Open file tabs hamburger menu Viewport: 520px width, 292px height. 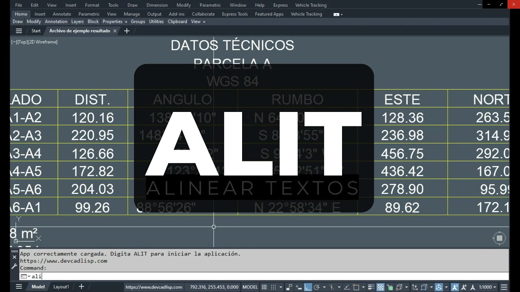(19, 31)
